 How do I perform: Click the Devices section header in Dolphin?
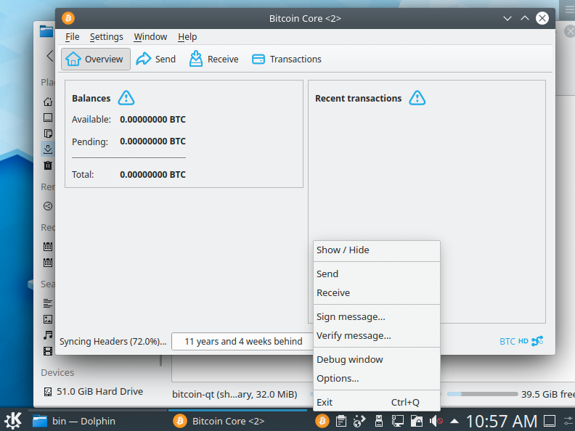(57, 373)
